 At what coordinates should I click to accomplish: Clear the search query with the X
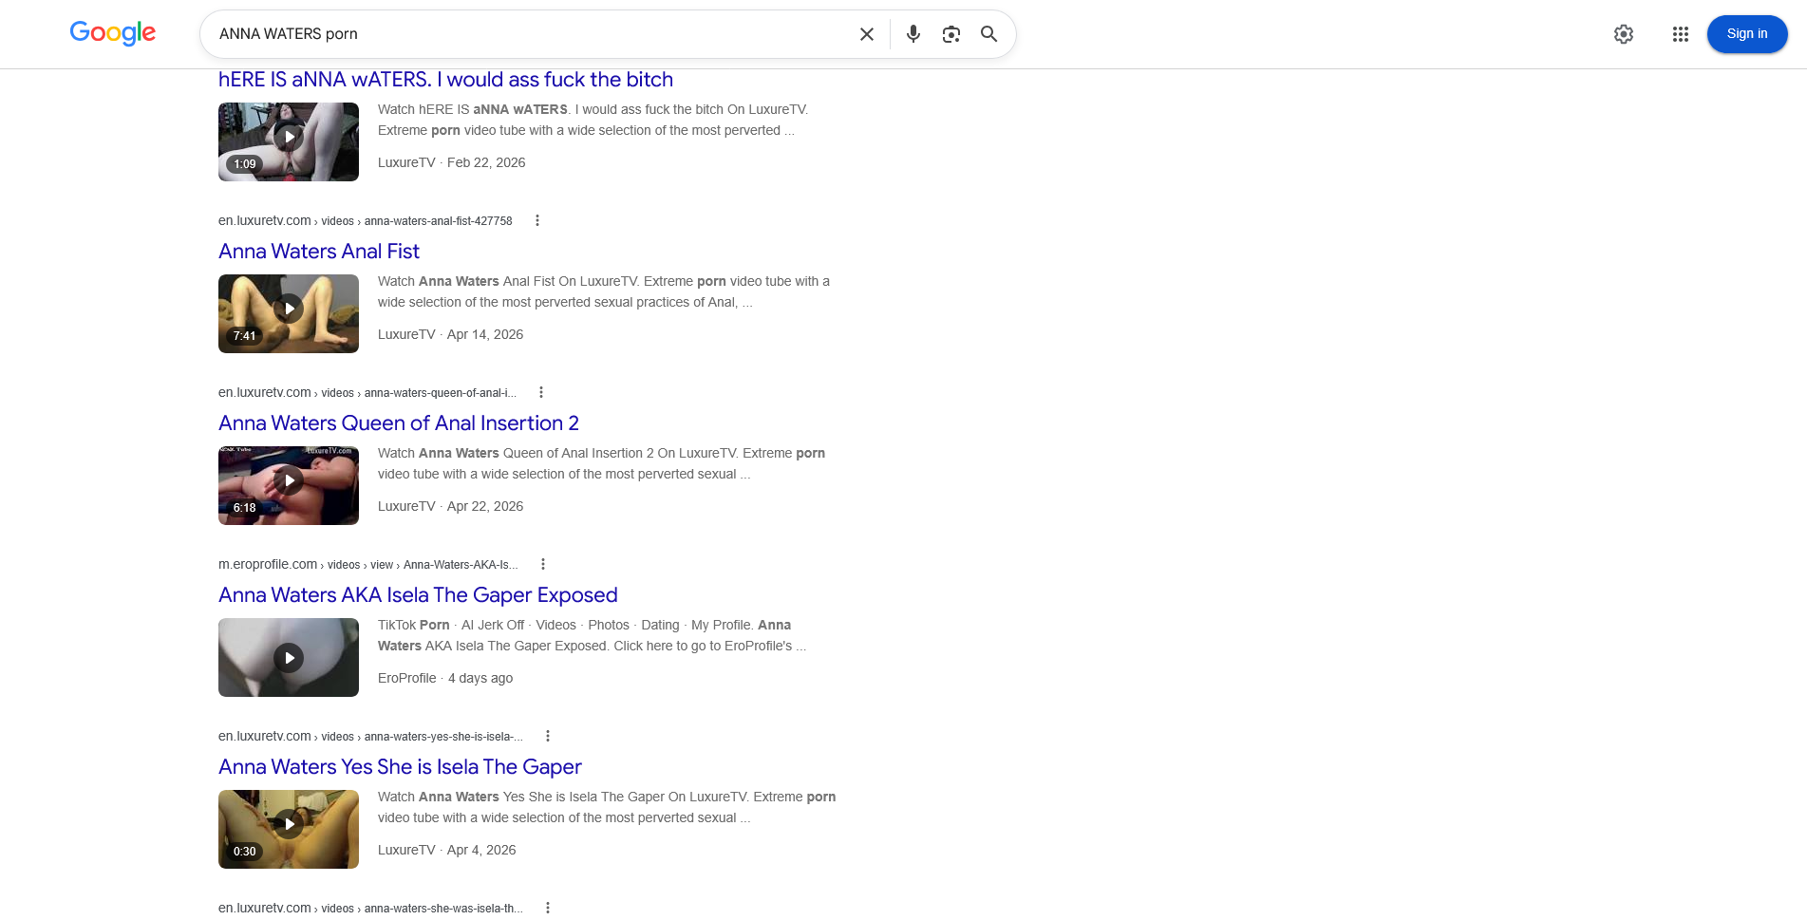click(x=867, y=34)
